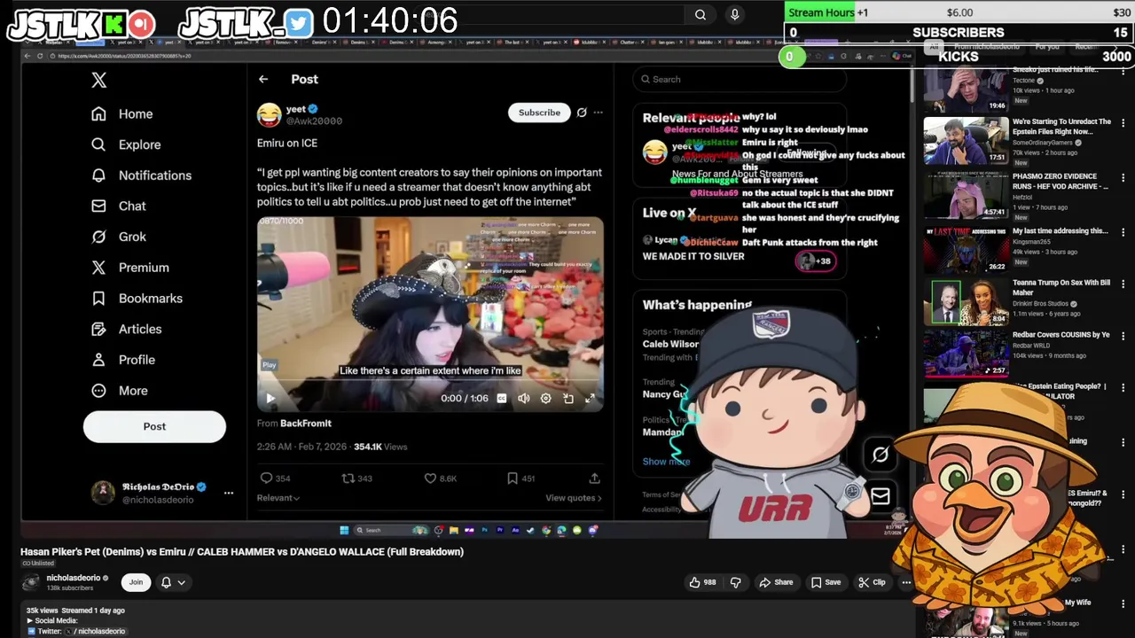Open notification bell dropdown beside Join
Screen dimensions: 1135x638
click(x=172, y=582)
